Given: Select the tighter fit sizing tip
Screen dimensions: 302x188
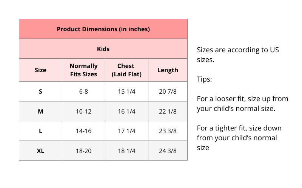Looking at the screenshot, I should (239, 138).
